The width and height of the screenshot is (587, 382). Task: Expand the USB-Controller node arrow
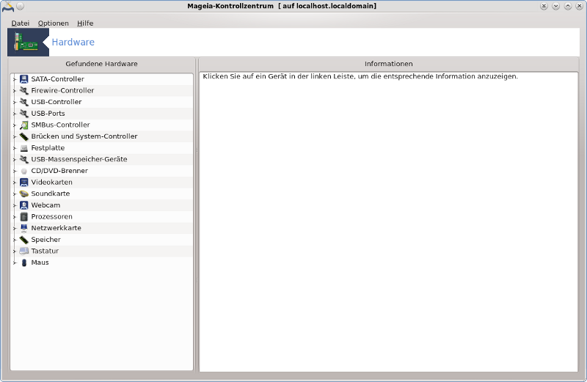click(x=15, y=102)
